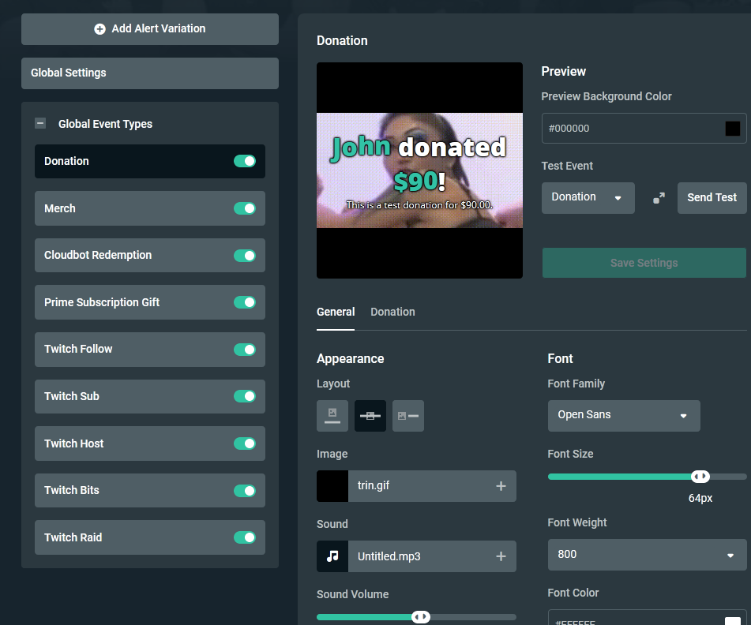Screen dimensions: 751x625
Task: Click the black preview background color swatch
Action: pos(733,129)
